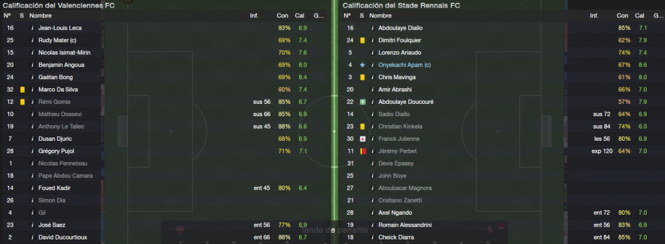Sort Rennes players by Con column
Image resolution: width=665 pixels, height=244 pixels.
(x=623, y=16)
